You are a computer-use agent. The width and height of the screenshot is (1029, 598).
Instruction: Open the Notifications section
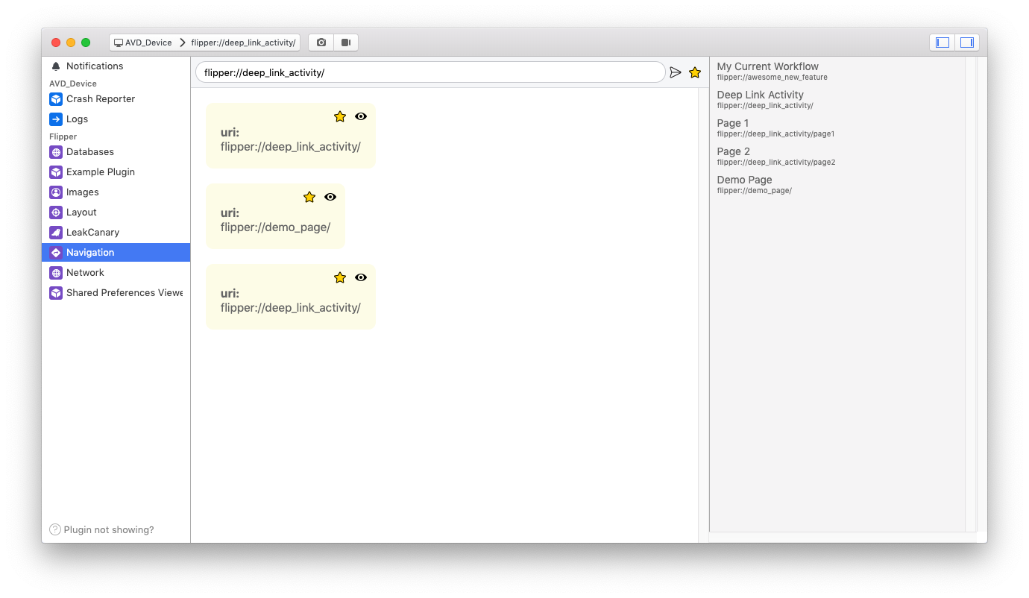coord(95,66)
